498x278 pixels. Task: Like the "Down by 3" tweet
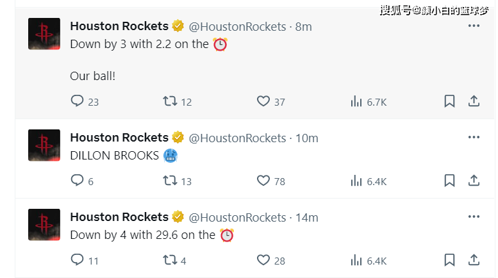[x=263, y=101]
